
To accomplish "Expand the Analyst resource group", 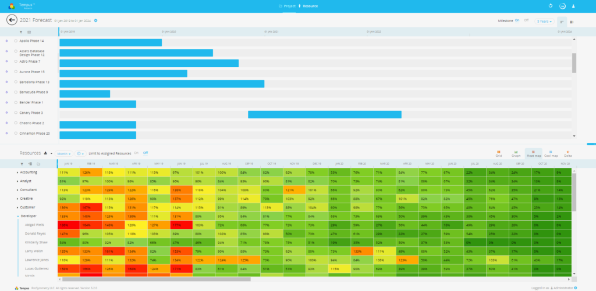I will pyautogui.click(x=17, y=181).
